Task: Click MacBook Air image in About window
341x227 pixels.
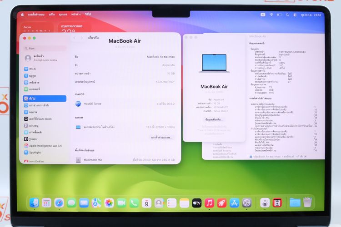Action: 214,63
